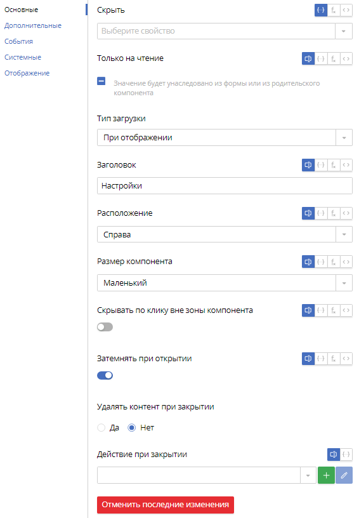The height and width of the screenshot is (518, 359).
Task: Click the curly-braces binding icon next to Действие при закрытии
Action: click(x=346, y=455)
